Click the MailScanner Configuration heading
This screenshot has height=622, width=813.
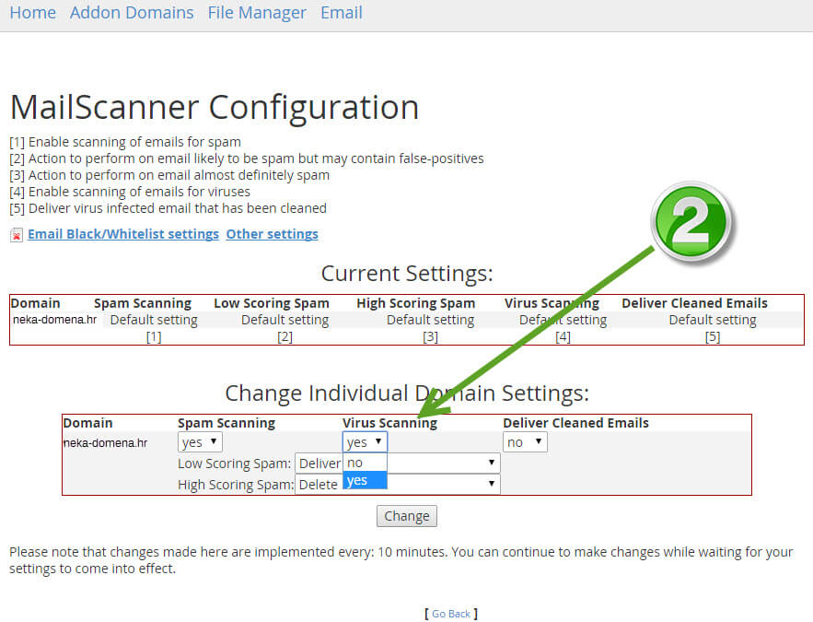[215, 108]
